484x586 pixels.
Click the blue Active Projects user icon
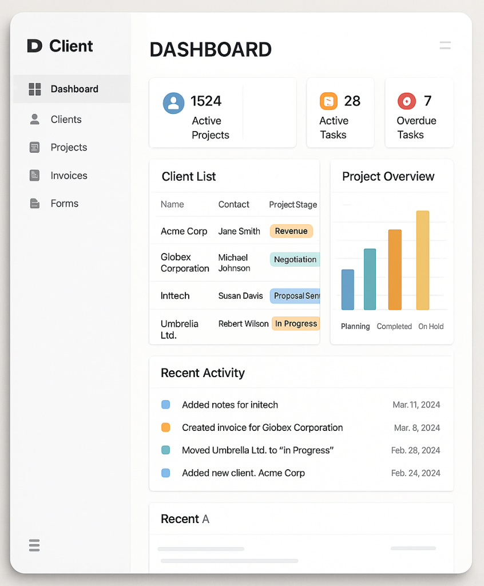[173, 102]
